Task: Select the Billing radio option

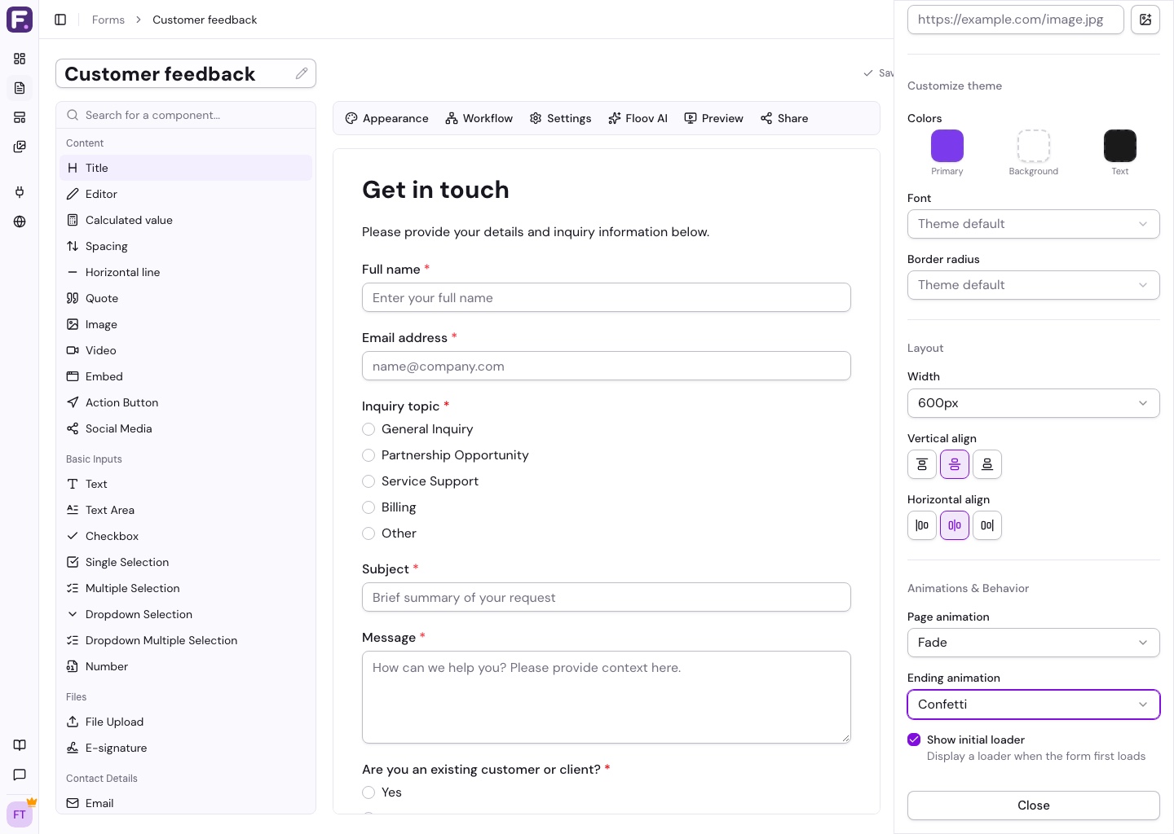Action: pyautogui.click(x=369, y=507)
